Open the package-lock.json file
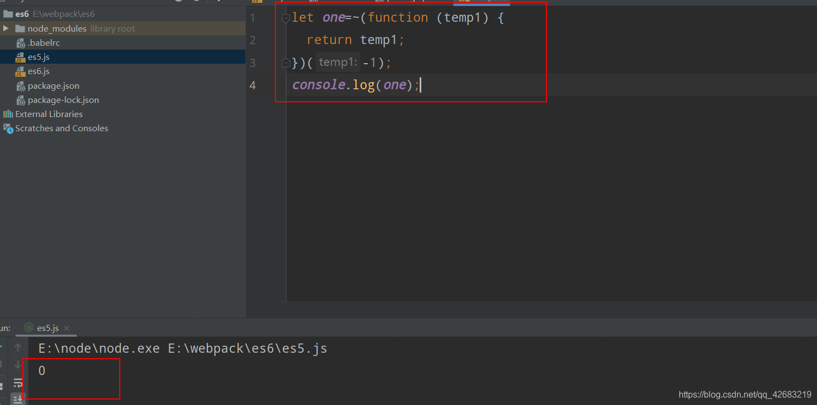The image size is (817, 405). 63,100
